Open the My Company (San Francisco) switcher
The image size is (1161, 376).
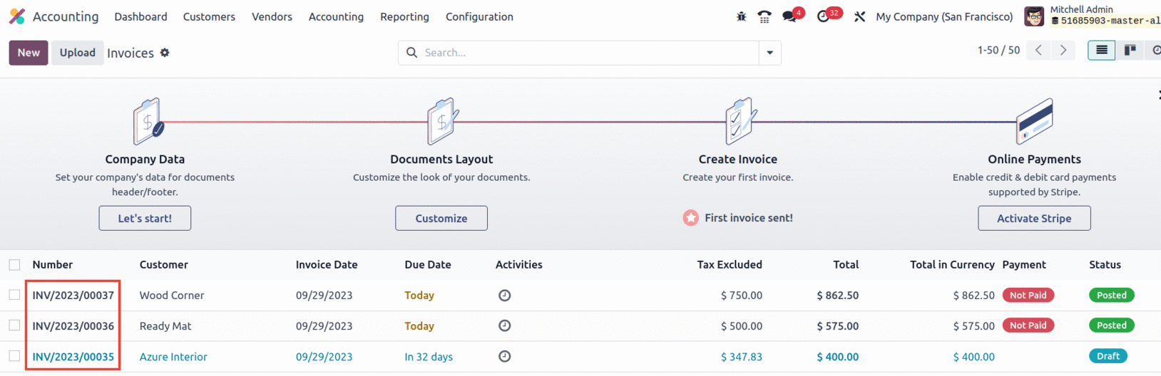point(944,16)
